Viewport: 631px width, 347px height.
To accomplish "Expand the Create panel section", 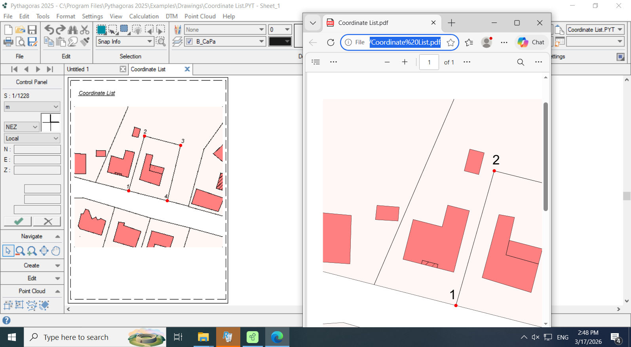I will [x=32, y=266].
